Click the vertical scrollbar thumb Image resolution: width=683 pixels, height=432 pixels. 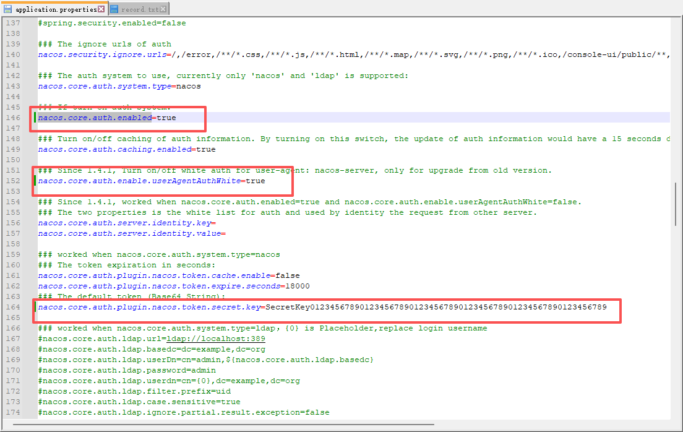pyautogui.click(x=676, y=204)
